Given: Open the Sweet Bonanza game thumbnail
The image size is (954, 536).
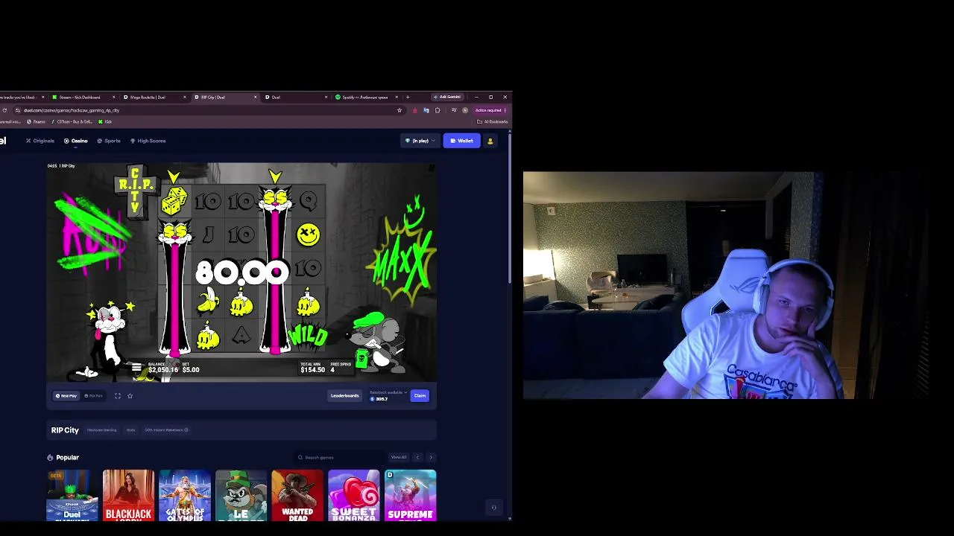Looking at the screenshot, I should click(354, 495).
